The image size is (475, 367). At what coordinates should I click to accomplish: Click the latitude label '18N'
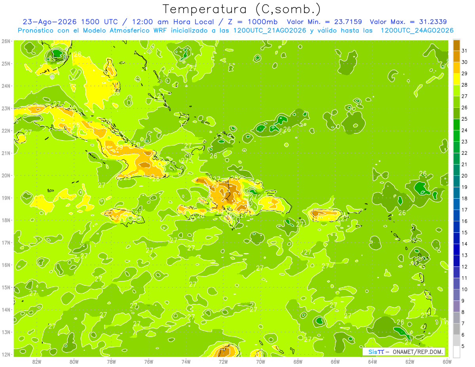(6, 220)
